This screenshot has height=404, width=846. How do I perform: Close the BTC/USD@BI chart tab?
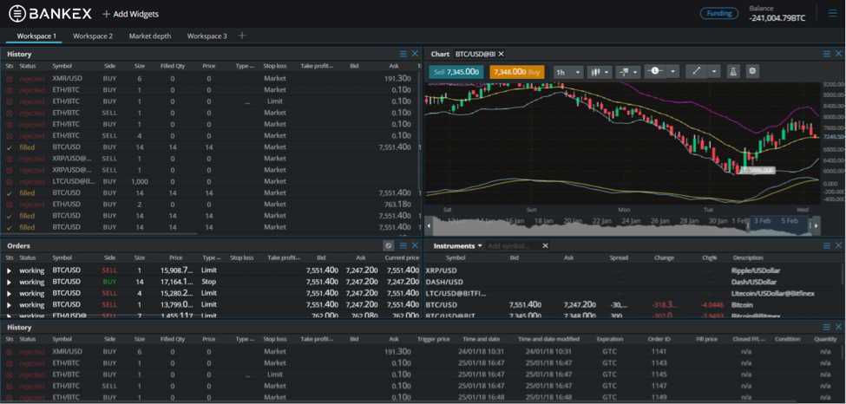[501, 54]
